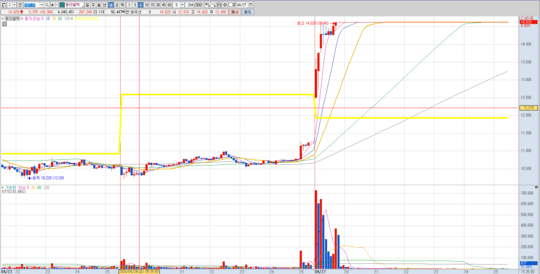Click the 전 button before the stock code
540x274 pixels.
pyautogui.click(x=20, y=5)
